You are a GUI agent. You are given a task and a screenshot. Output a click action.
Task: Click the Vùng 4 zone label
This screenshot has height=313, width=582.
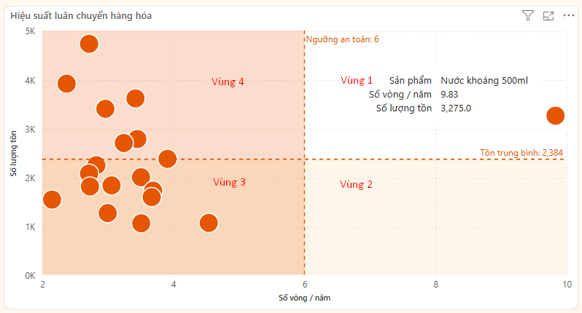coord(228,82)
